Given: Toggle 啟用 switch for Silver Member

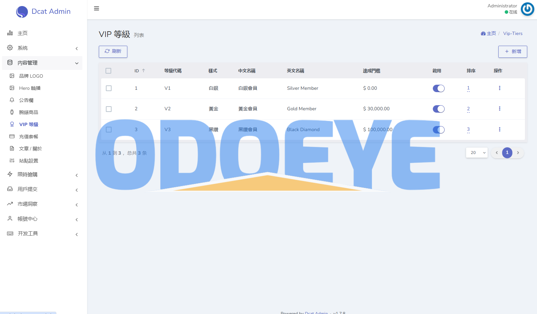Looking at the screenshot, I should click(439, 88).
